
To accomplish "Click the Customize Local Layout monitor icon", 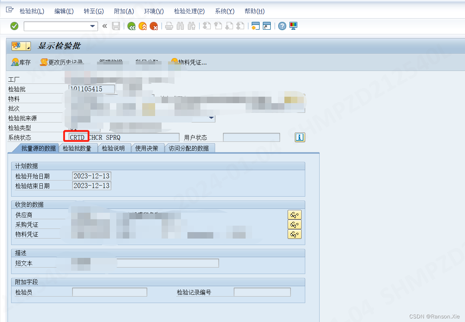I will 293,26.
